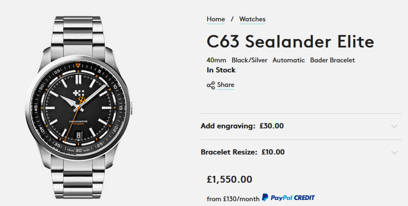Select the Black/Silver colour text
The width and height of the screenshot is (408, 206).
(x=249, y=60)
